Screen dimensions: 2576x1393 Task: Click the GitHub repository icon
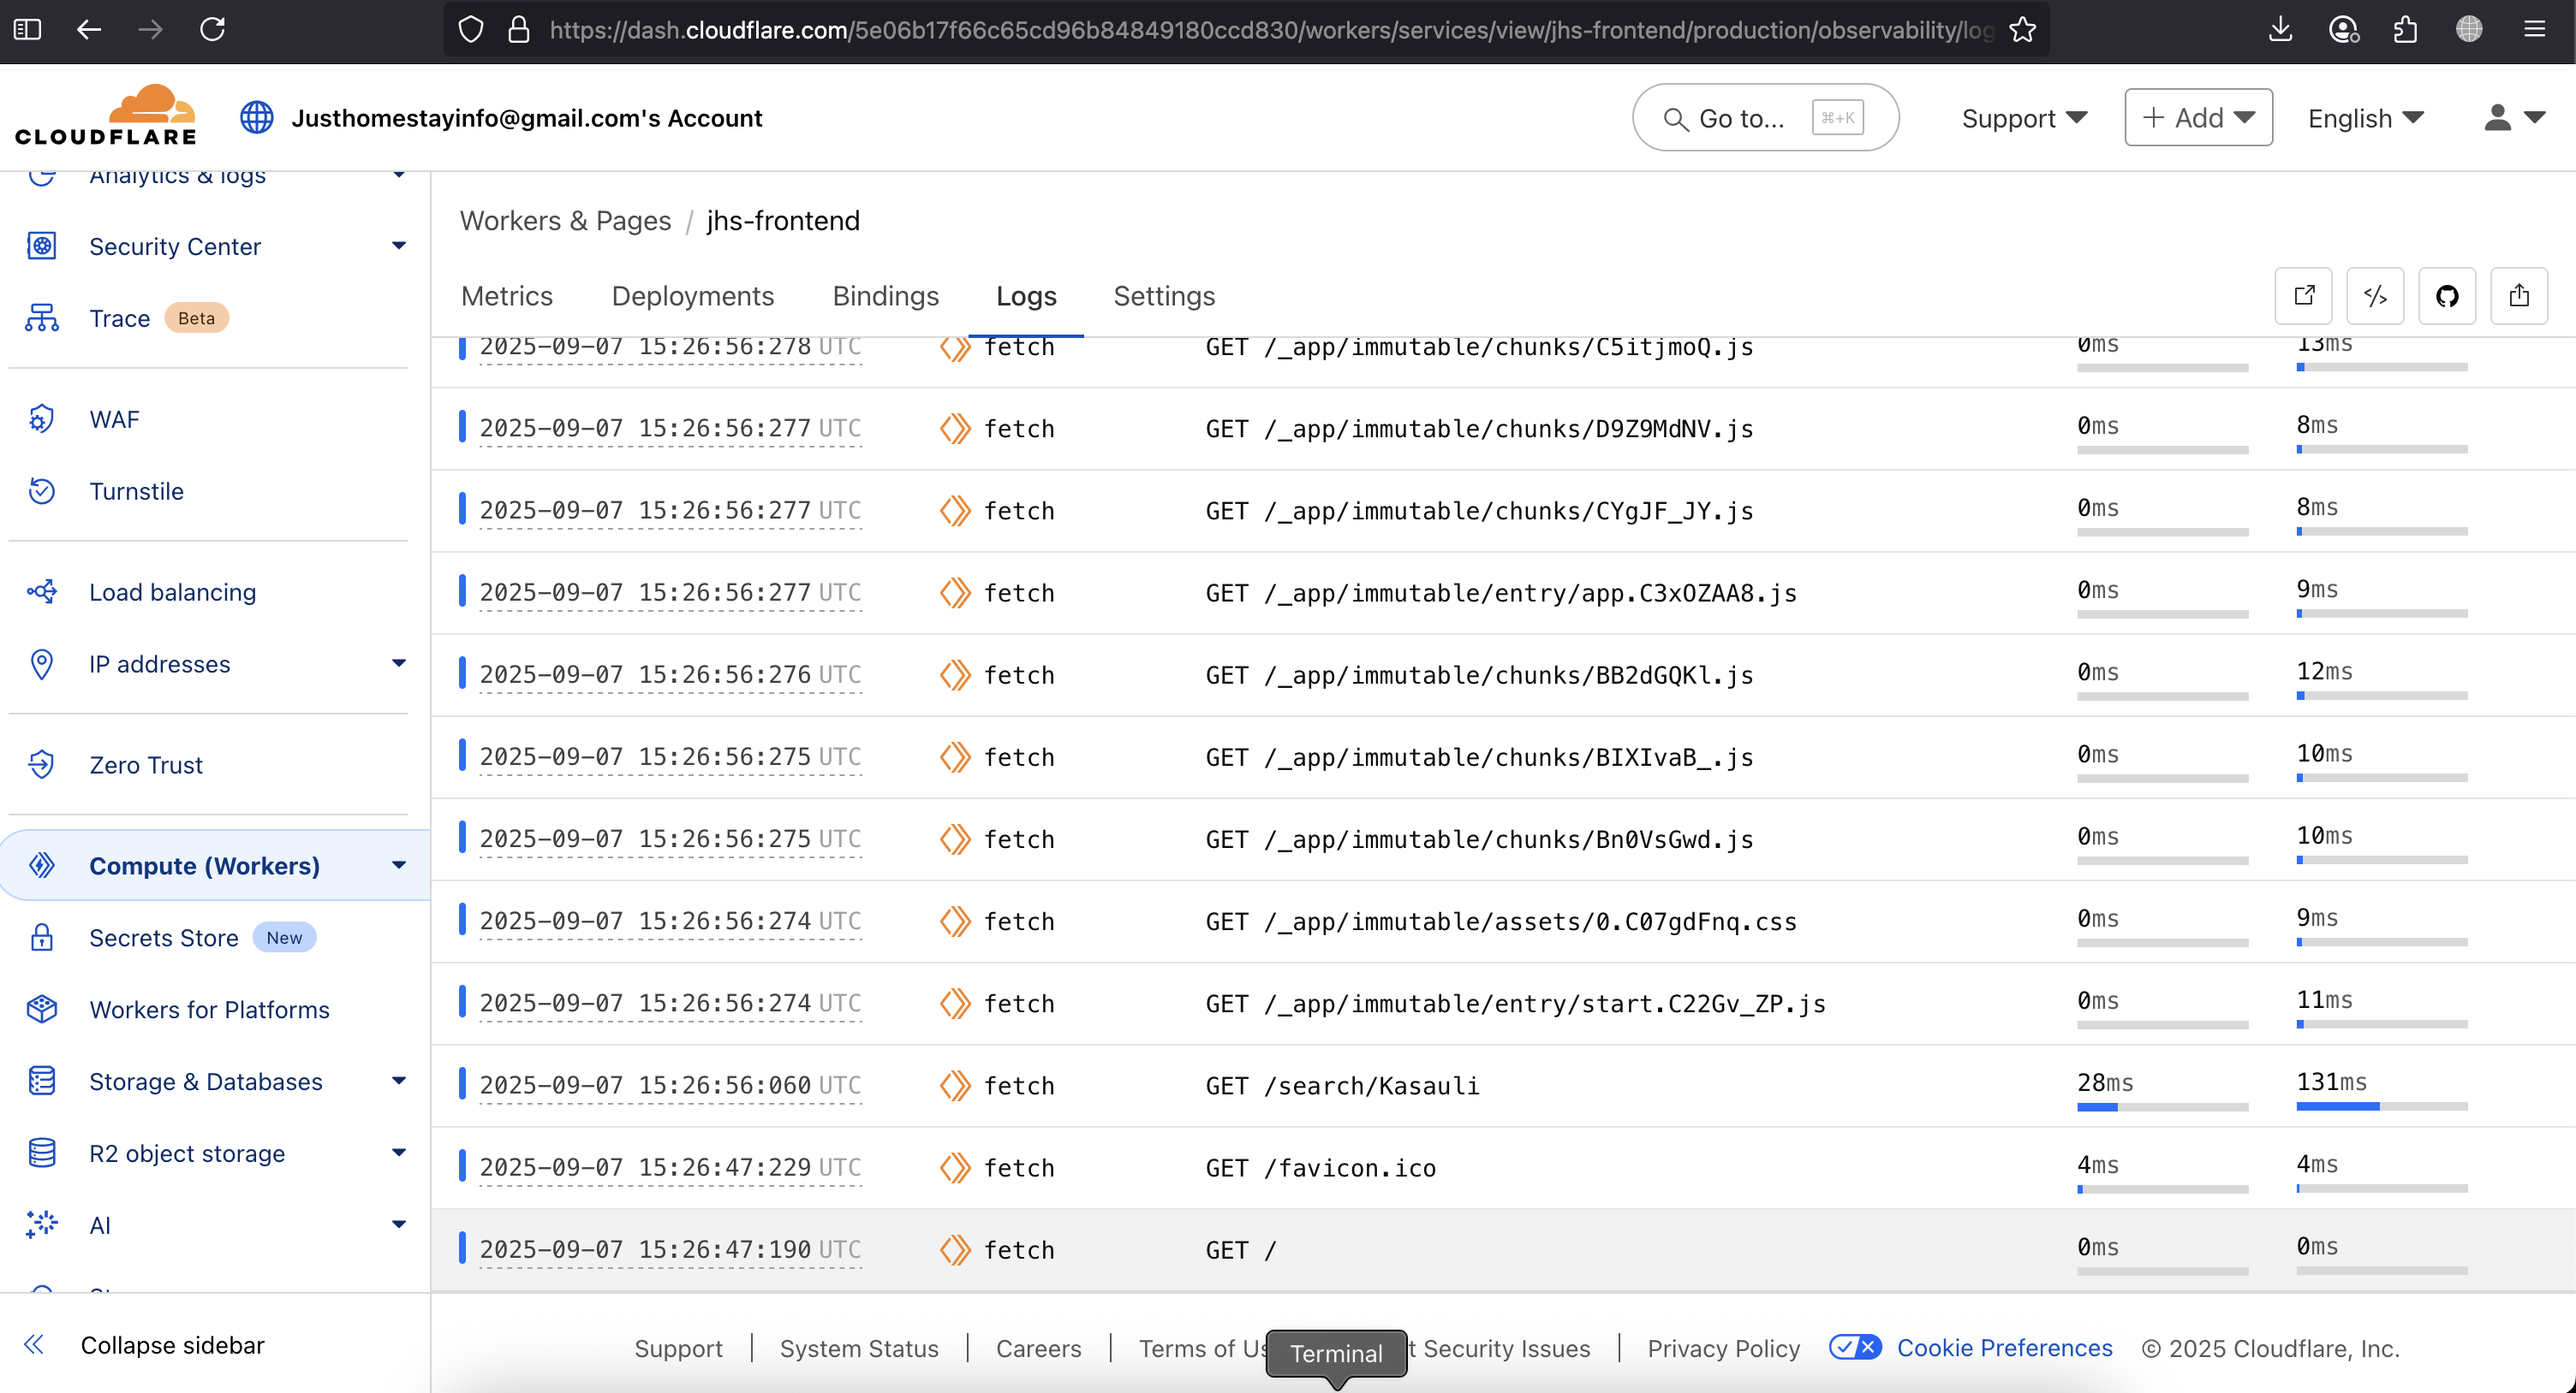pyautogui.click(x=2446, y=296)
